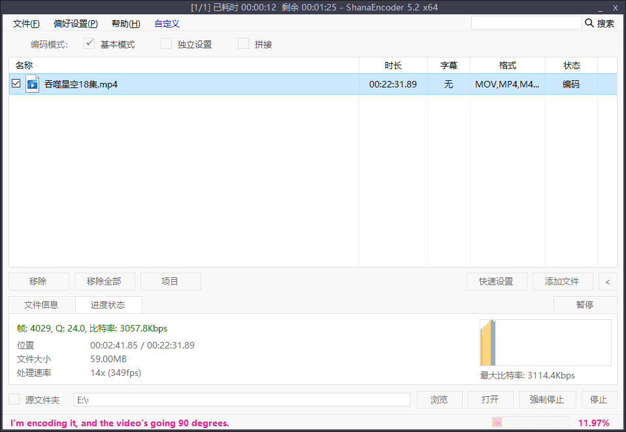Click the mp4 video file icon
626x432 pixels.
tap(33, 84)
